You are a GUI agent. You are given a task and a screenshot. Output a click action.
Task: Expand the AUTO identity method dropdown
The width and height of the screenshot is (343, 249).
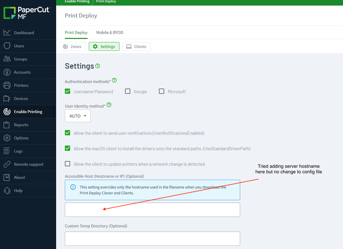point(78,116)
